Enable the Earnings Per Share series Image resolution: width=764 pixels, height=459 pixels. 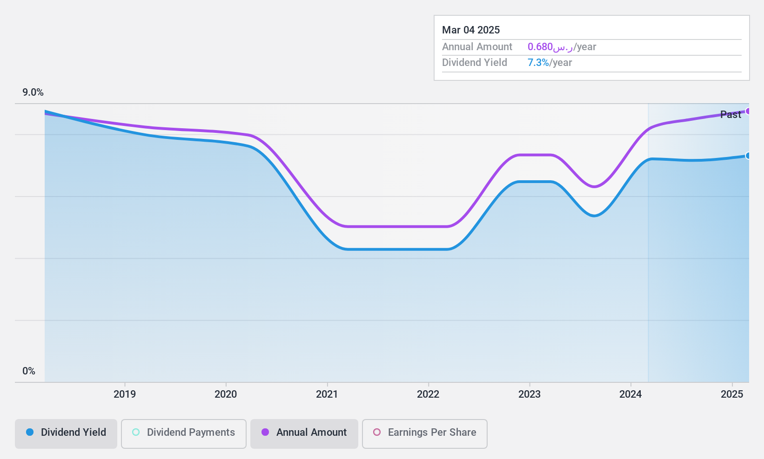coord(424,433)
